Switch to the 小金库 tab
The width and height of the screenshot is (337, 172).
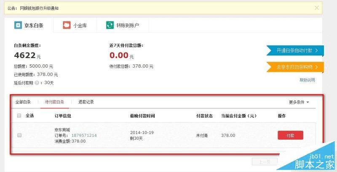click(x=75, y=25)
